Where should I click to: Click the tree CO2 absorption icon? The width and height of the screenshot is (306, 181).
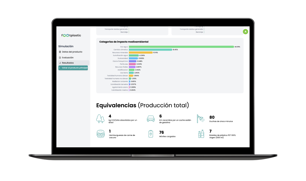[100, 118]
